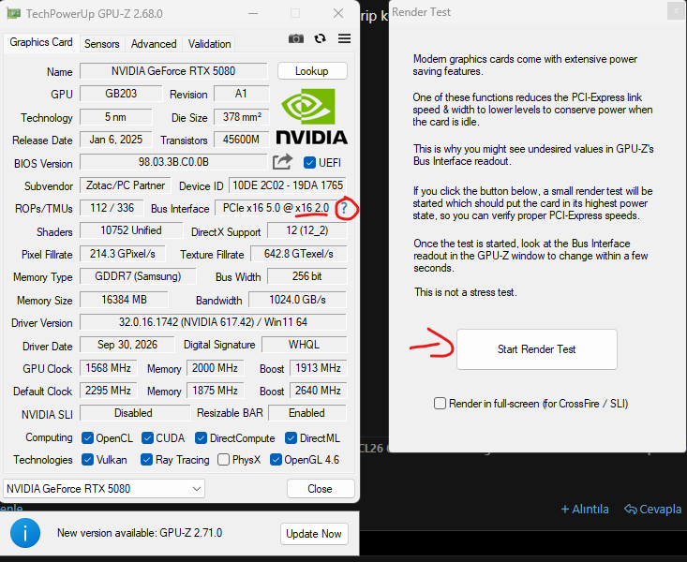687x562 pixels.
Task: Click the Name field NVIDIA GeForce RTX 5080
Action: (x=173, y=71)
